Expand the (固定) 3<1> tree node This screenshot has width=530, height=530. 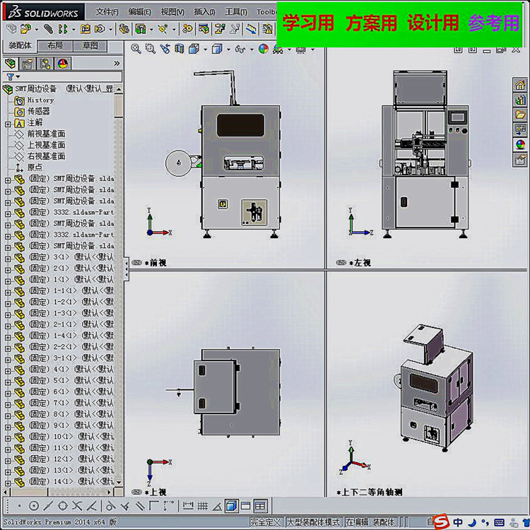coord(8,259)
